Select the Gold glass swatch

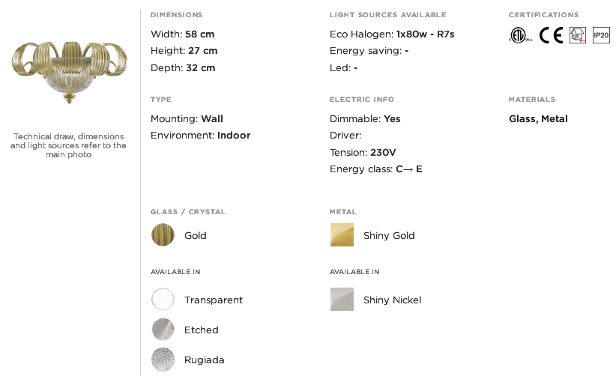click(x=163, y=234)
